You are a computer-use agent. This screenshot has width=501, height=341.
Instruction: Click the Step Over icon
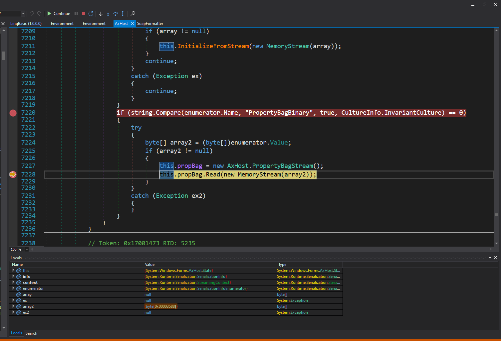(115, 14)
